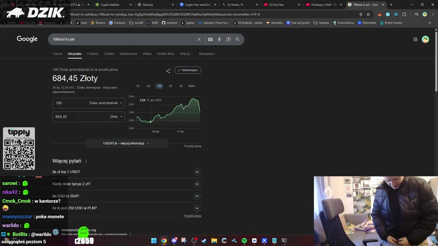Open the TradingView extension icon
The height and width of the screenshot is (246, 438).
point(396,14)
